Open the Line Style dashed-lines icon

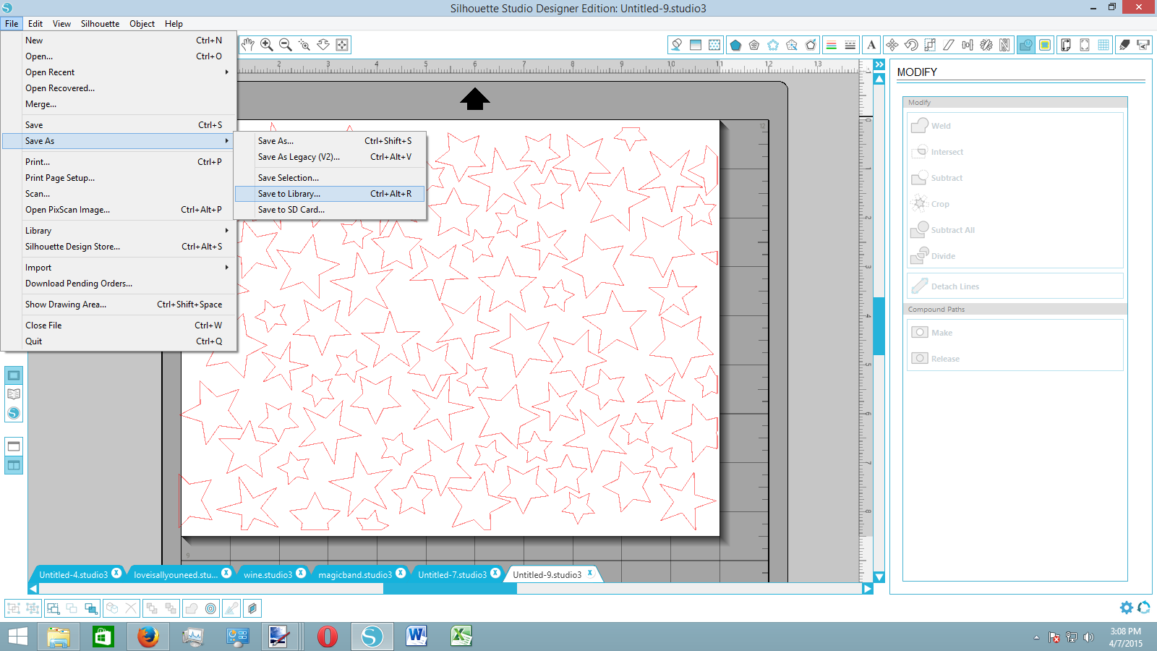pos(850,45)
